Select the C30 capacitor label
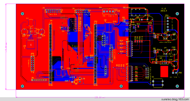Screen dimensions: 190x101 tap(68, 68)
